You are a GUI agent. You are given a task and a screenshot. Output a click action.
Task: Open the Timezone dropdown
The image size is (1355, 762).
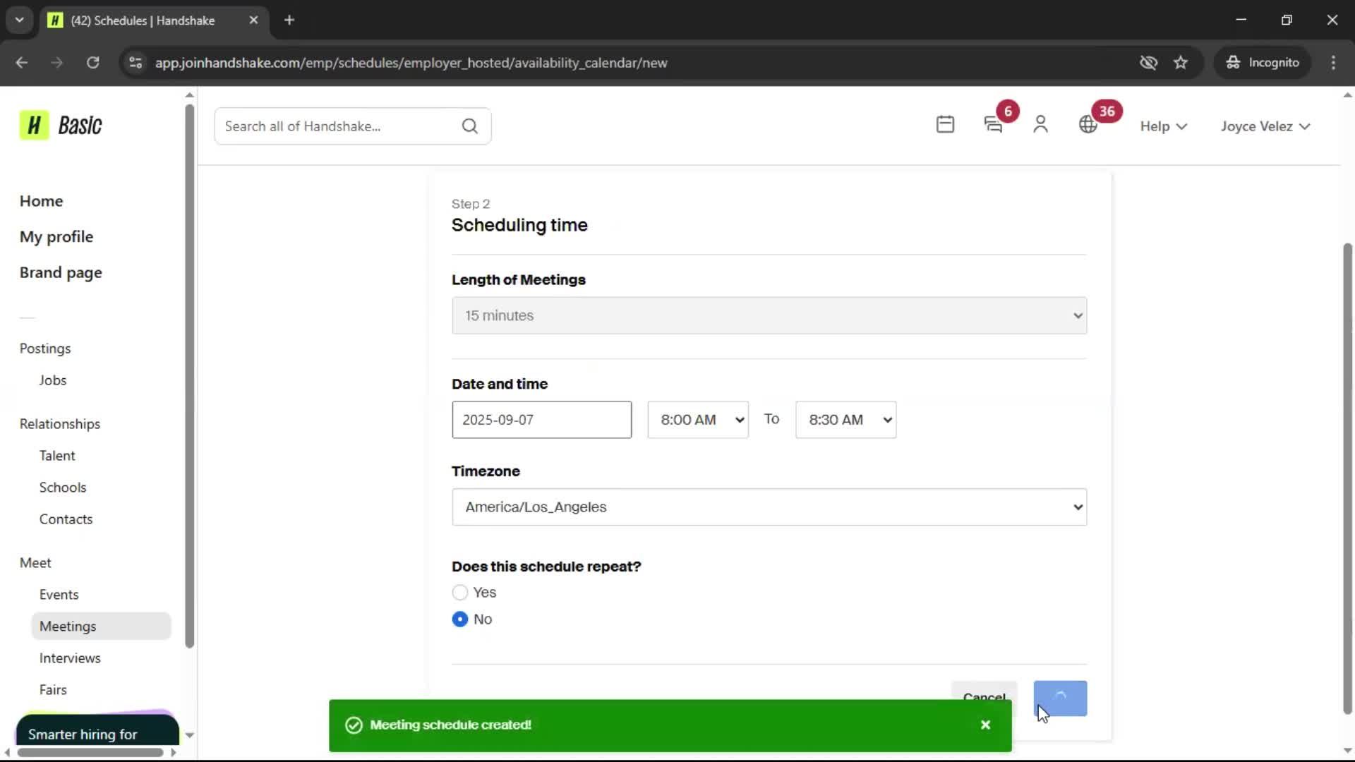(x=769, y=507)
